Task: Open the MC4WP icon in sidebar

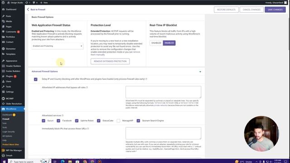Action: pos(3,99)
